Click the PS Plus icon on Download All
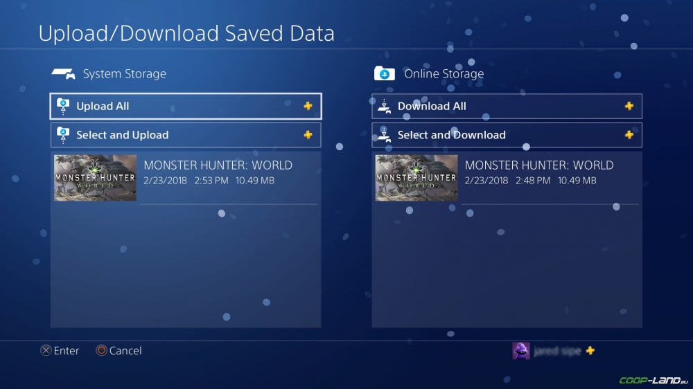Image resolution: width=693 pixels, height=389 pixels. coord(629,106)
